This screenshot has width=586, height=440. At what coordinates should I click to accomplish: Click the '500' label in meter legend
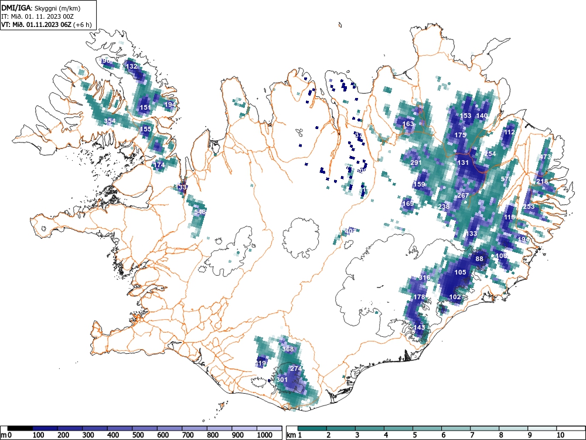(138, 435)
